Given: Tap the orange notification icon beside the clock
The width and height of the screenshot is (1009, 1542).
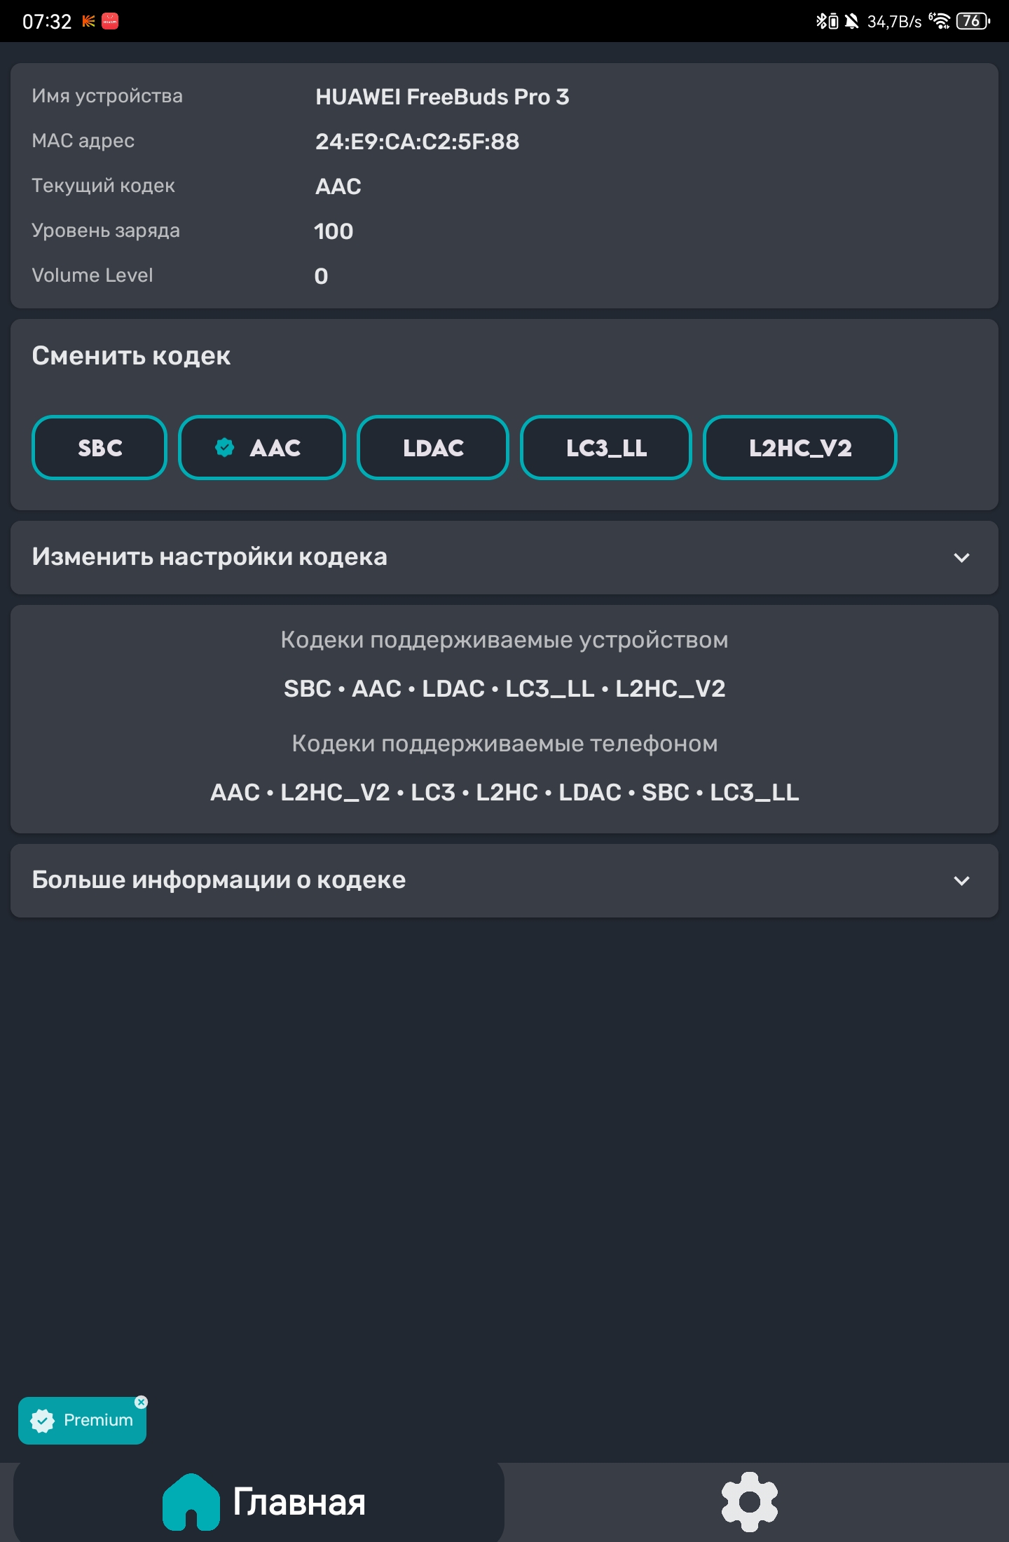Looking at the screenshot, I should point(88,21).
